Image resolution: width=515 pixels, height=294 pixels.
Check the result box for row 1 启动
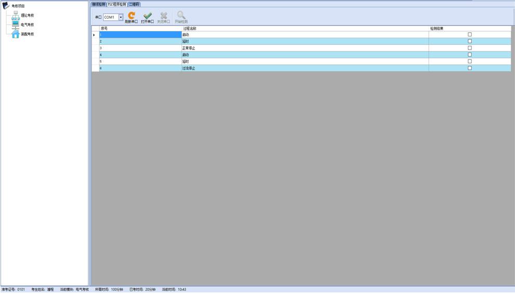point(470,34)
